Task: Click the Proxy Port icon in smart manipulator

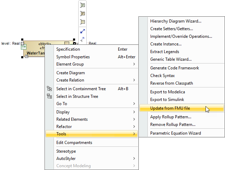Action: (x=82, y=5)
